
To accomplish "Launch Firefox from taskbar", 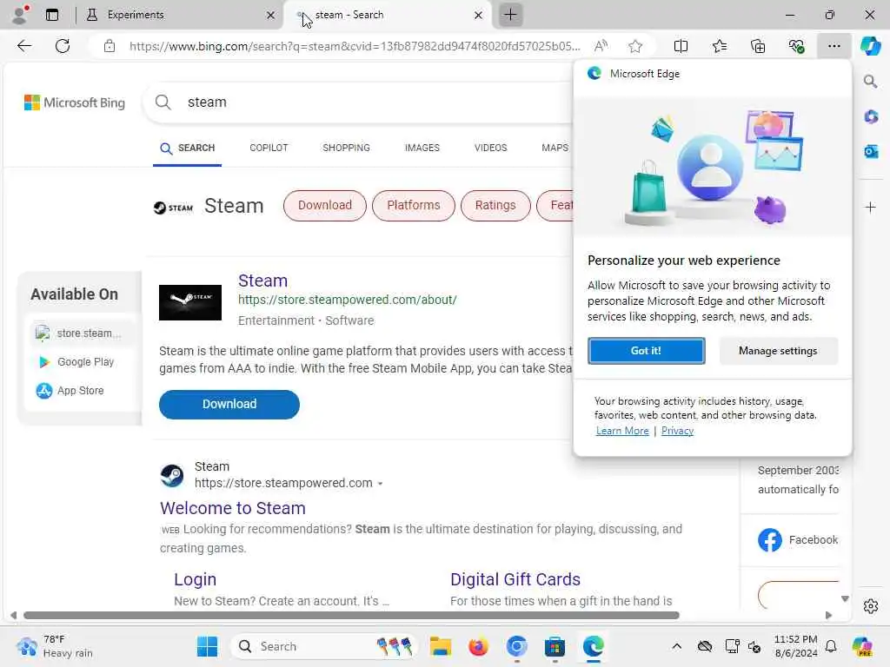I will 478,646.
